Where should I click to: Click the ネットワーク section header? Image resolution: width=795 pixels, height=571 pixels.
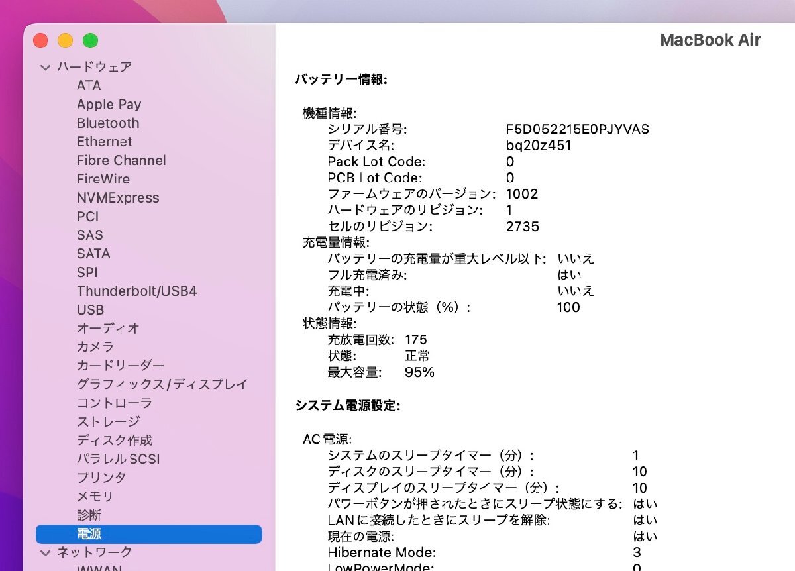click(94, 552)
